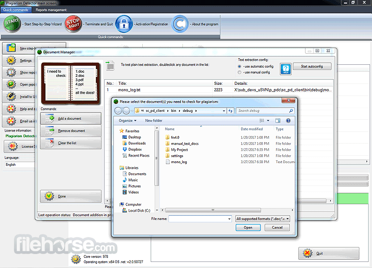372x268 pixels.
Task: Click the New step-by-step wizard icon
Action: click(x=11, y=48)
